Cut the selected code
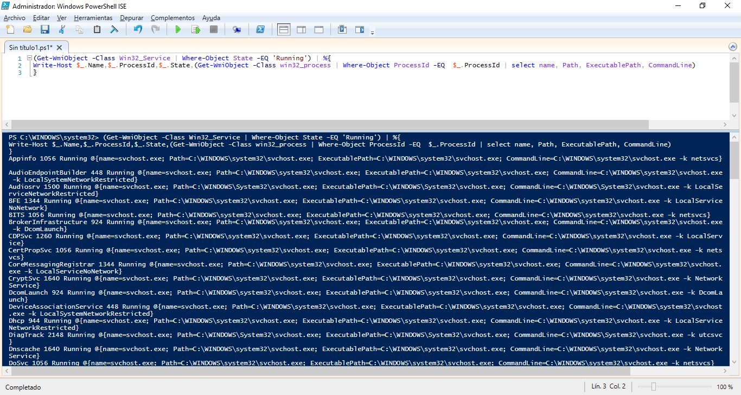Image resolution: width=741 pixels, height=395 pixels. point(62,29)
